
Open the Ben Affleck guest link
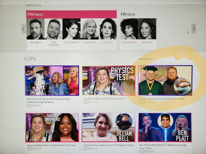click(36, 42)
